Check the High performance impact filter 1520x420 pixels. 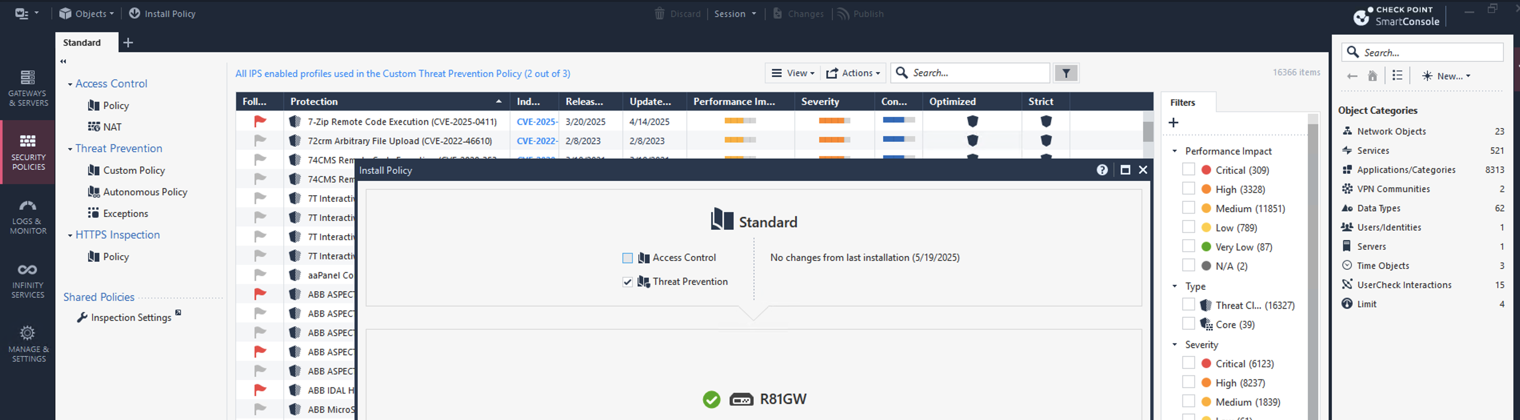[x=1188, y=189]
